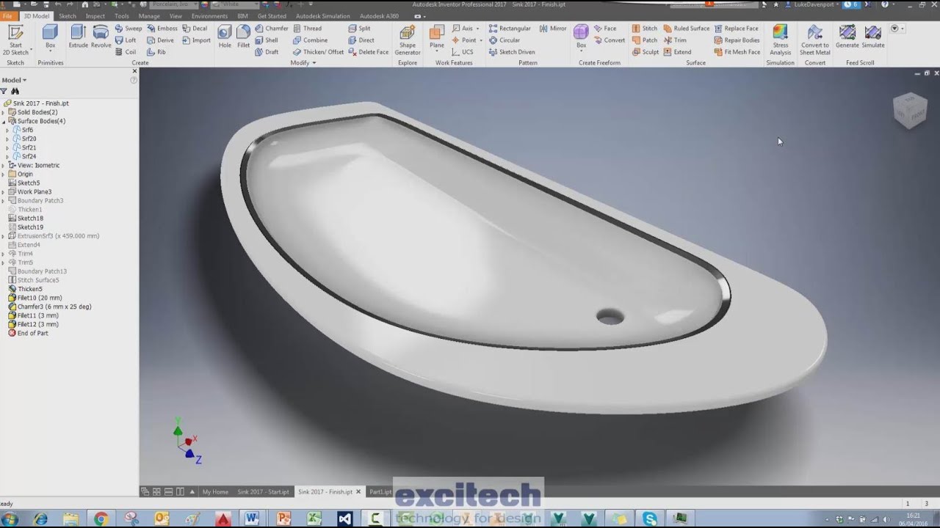Screen dimensions: 940x528
Task: Expand View: Isometric node
Action: click(3, 165)
